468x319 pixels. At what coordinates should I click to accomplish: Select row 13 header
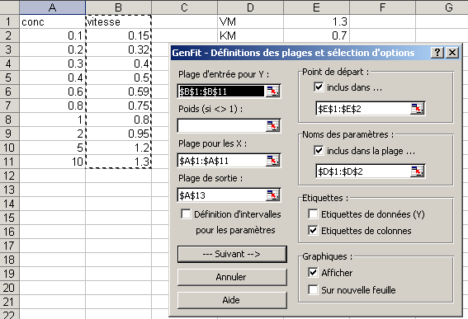pos(10,190)
